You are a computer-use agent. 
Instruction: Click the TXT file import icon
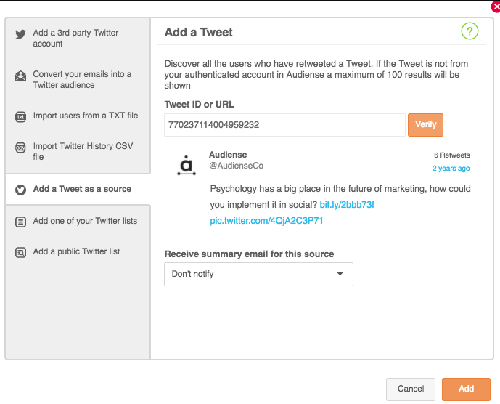click(x=21, y=116)
